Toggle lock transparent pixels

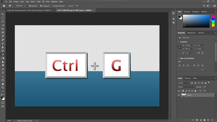(x=183, y=91)
